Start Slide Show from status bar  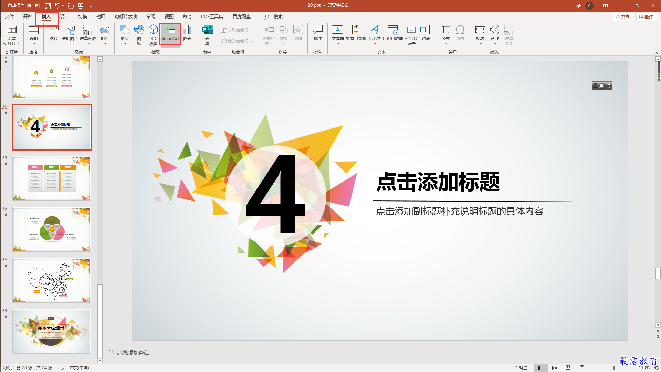pyautogui.click(x=582, y=368)
